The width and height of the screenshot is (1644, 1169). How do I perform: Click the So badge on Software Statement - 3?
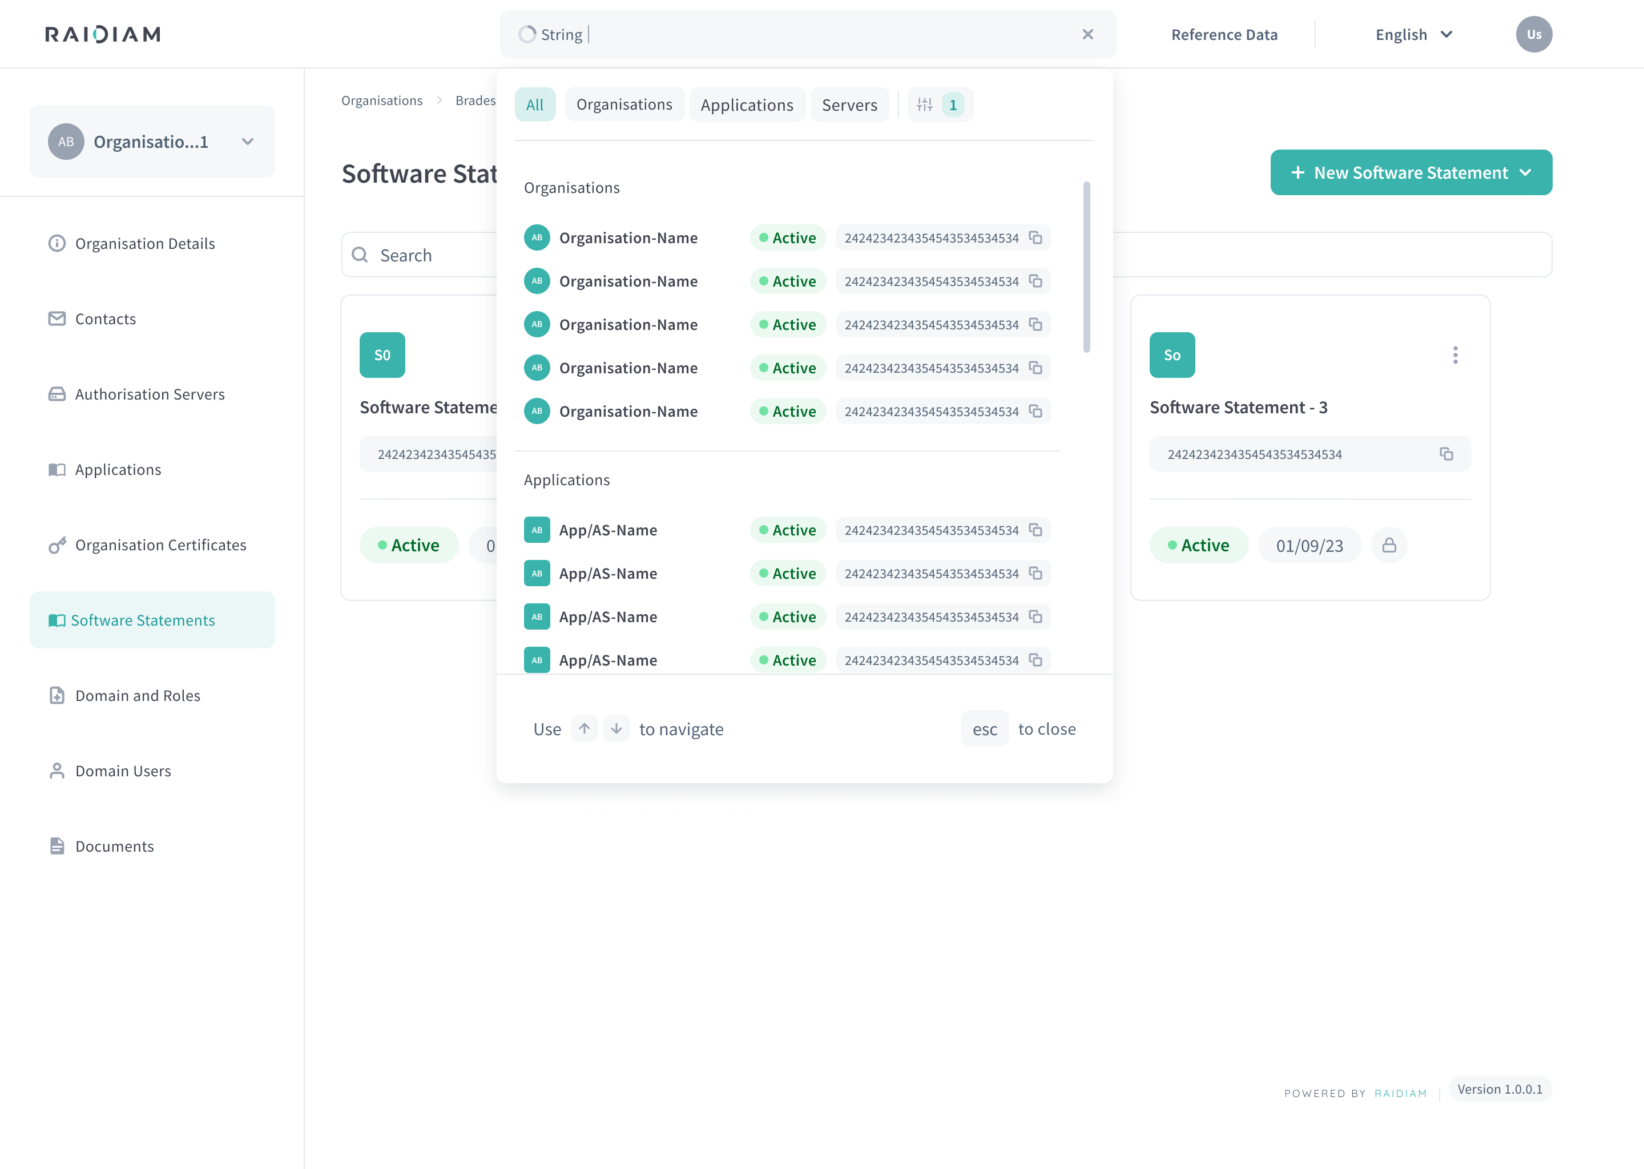1172,355
